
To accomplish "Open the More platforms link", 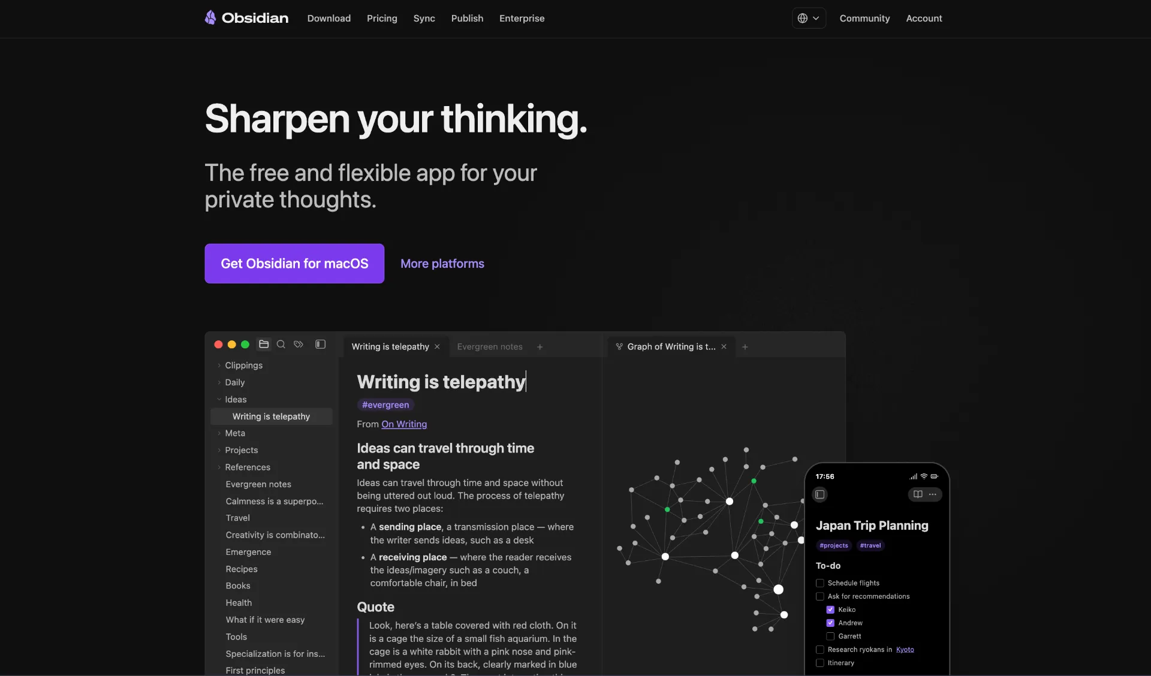I will pyautogui.click(x=442, y=264).
